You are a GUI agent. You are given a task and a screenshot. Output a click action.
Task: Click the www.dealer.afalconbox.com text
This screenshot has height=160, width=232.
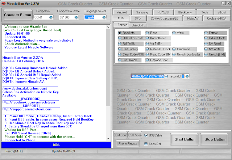pos(25,88)
